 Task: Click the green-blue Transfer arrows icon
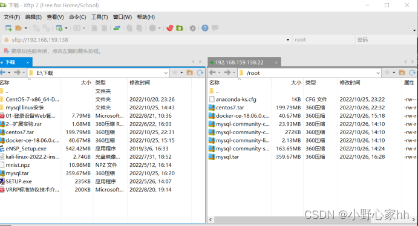117,28
